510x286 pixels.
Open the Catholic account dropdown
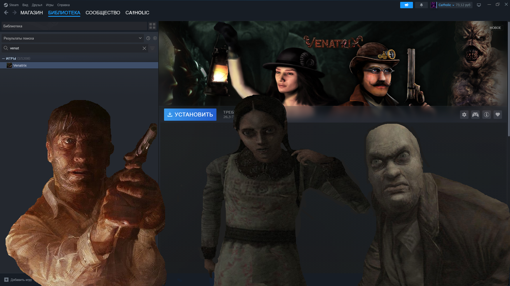[446, 5]
